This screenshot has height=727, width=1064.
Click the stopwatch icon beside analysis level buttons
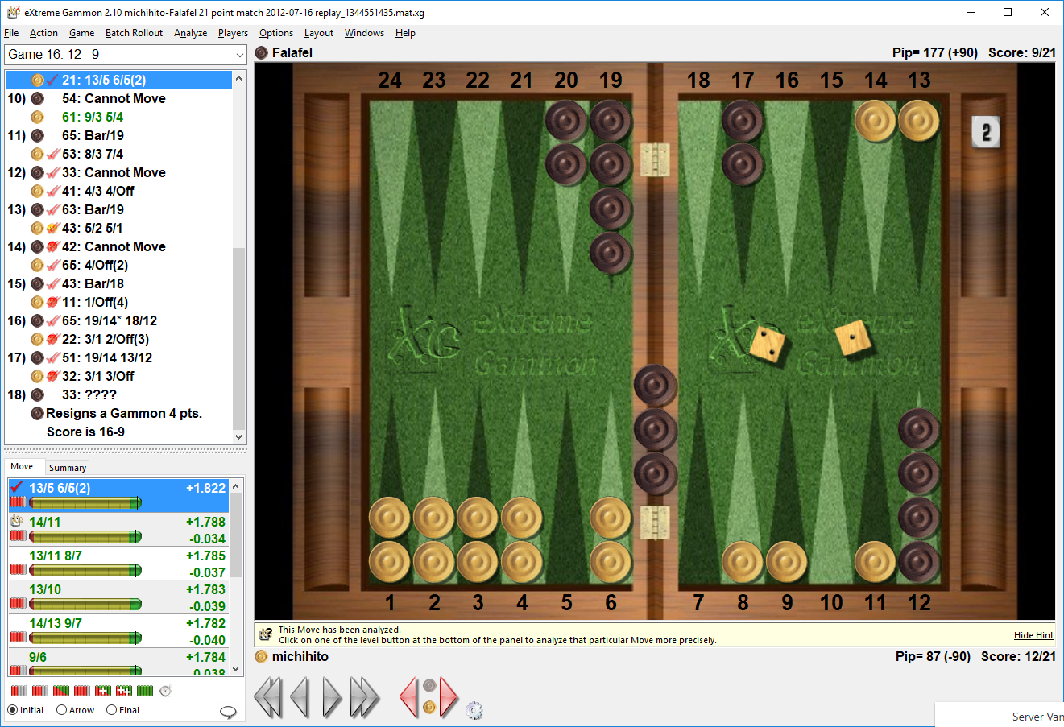pyautogui.click(x=165, y=691)
